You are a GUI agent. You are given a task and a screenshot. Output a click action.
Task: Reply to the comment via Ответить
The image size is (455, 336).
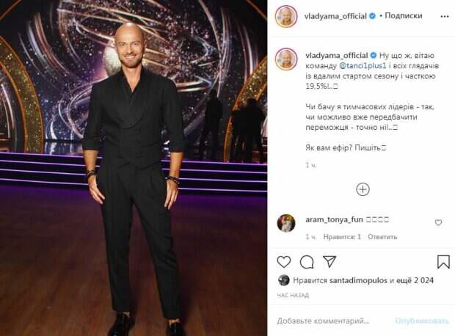click(x=382, y=237)
